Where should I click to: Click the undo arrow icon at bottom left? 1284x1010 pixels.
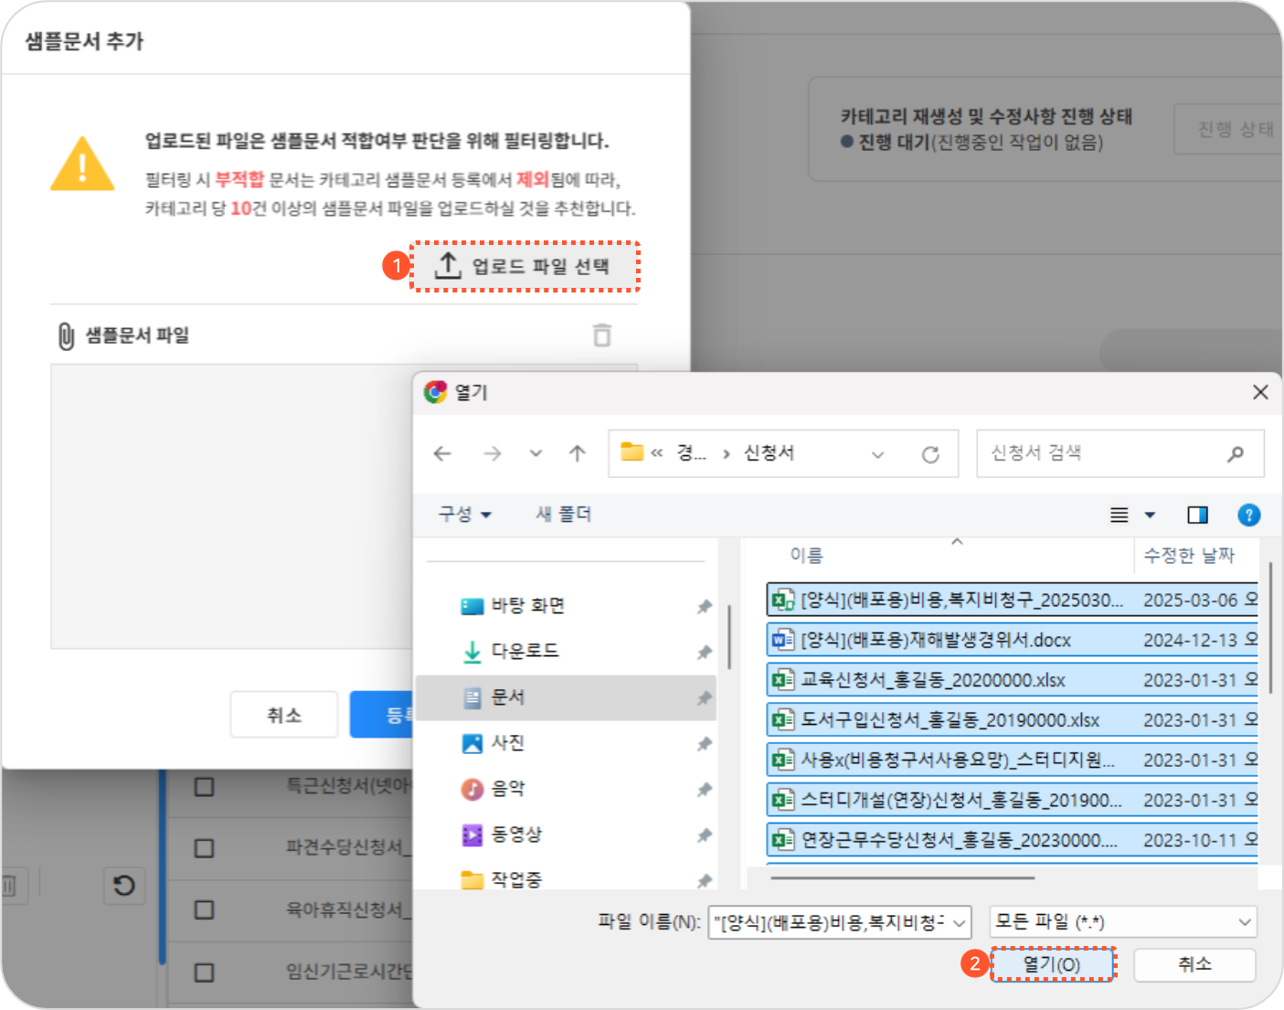(x=123, y=885)
